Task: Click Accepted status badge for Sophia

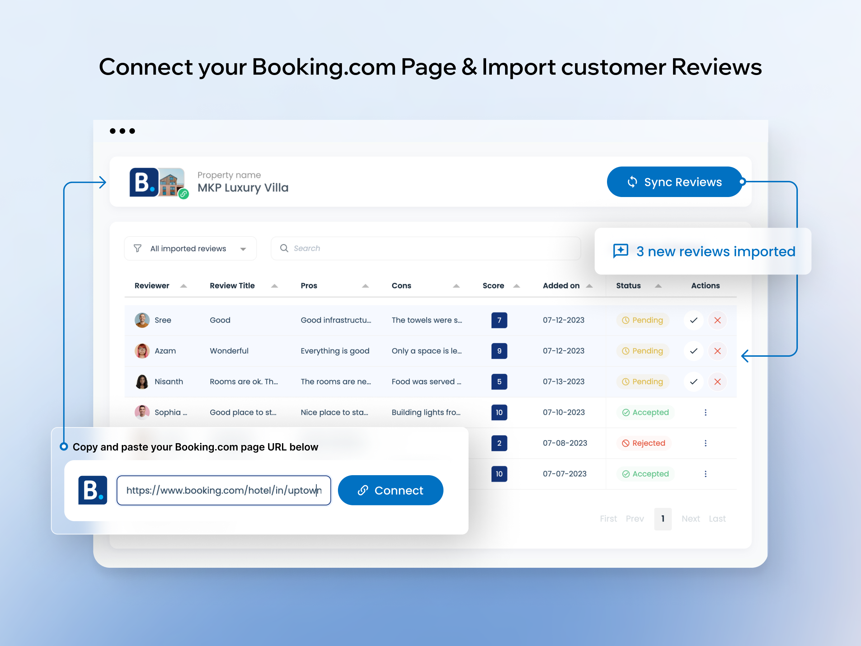Action: coord(645,412)
